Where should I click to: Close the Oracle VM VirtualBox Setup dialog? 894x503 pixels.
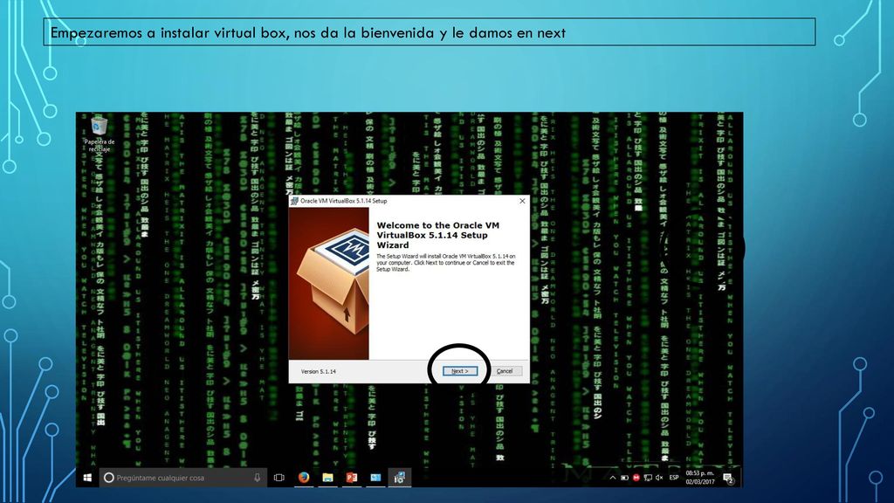click(522, 201)
